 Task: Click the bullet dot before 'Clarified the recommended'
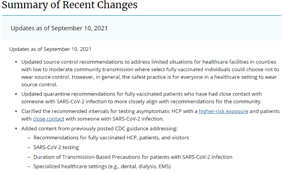15,111
